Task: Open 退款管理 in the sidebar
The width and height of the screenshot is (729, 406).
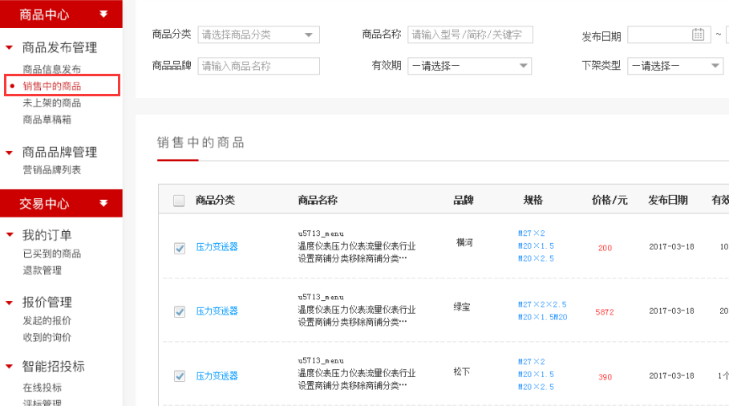Action: click(43, 270)
